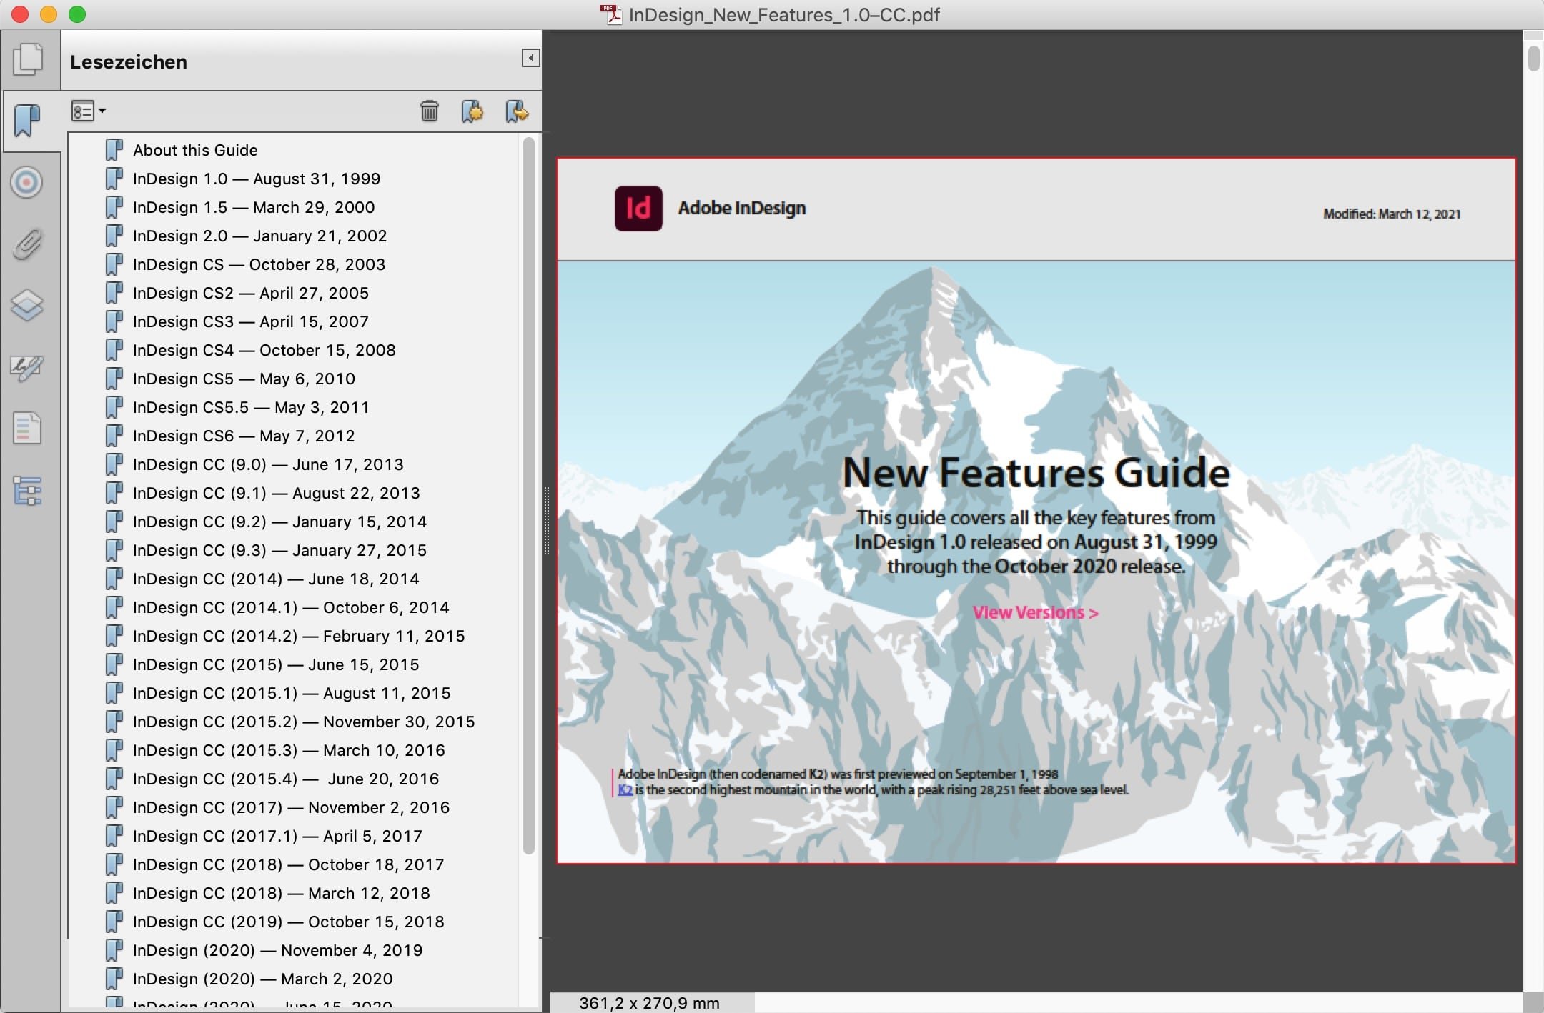Image resolution: width=1544 pixels, height=1013 pixels.
Task: Open bookmark InDesign (2020) — November 4, 2019
Action: pos(277,950)
